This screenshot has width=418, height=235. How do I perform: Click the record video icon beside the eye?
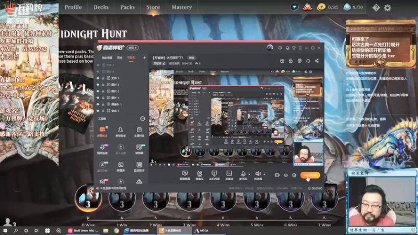tap(277, 175)
